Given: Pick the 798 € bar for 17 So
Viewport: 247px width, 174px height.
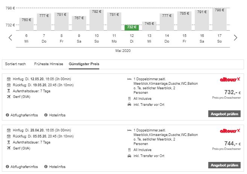Looking at the screenshot, I should coord(219,19).
